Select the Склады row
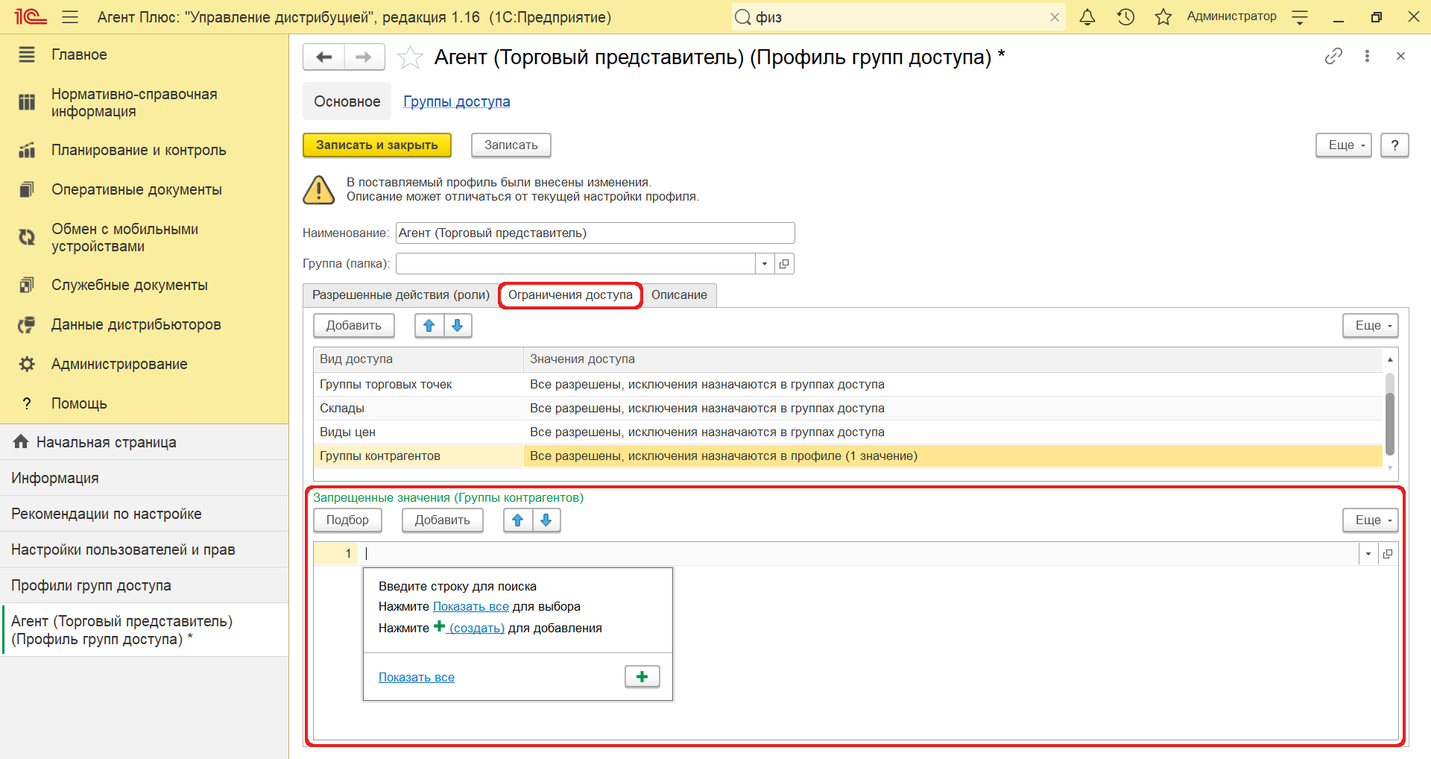1431x759 pixels. tap(848, 408)
